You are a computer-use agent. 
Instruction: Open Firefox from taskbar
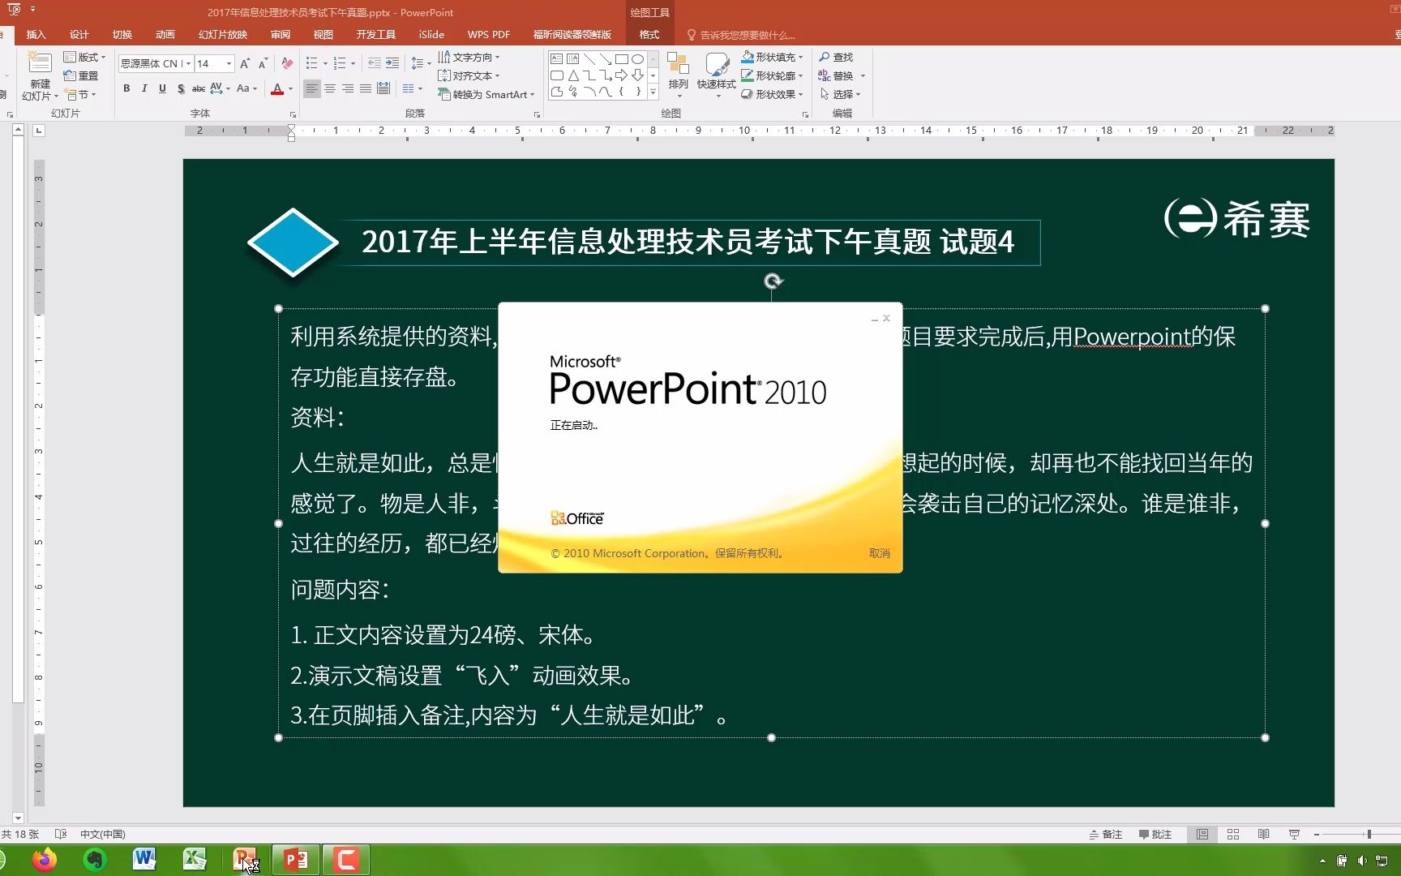45,859
